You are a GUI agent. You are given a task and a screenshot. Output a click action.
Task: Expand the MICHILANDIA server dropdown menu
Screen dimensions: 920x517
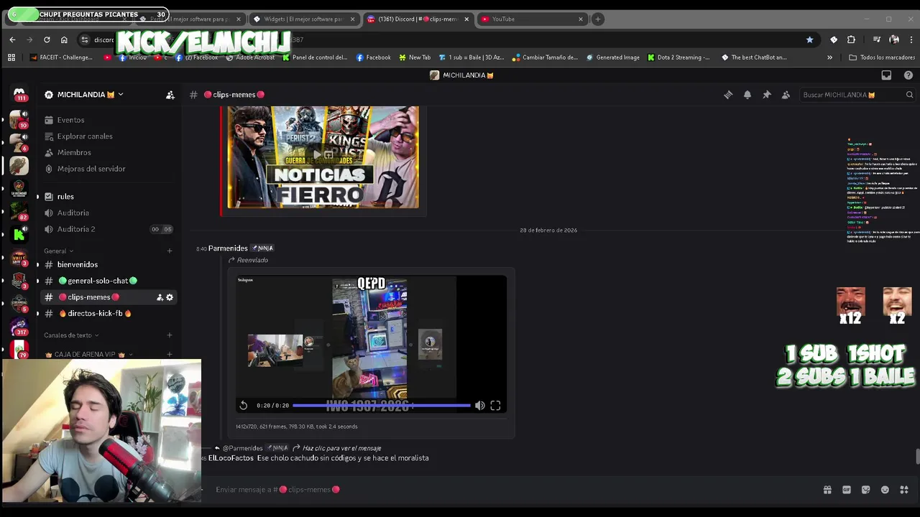click(121, 95)
